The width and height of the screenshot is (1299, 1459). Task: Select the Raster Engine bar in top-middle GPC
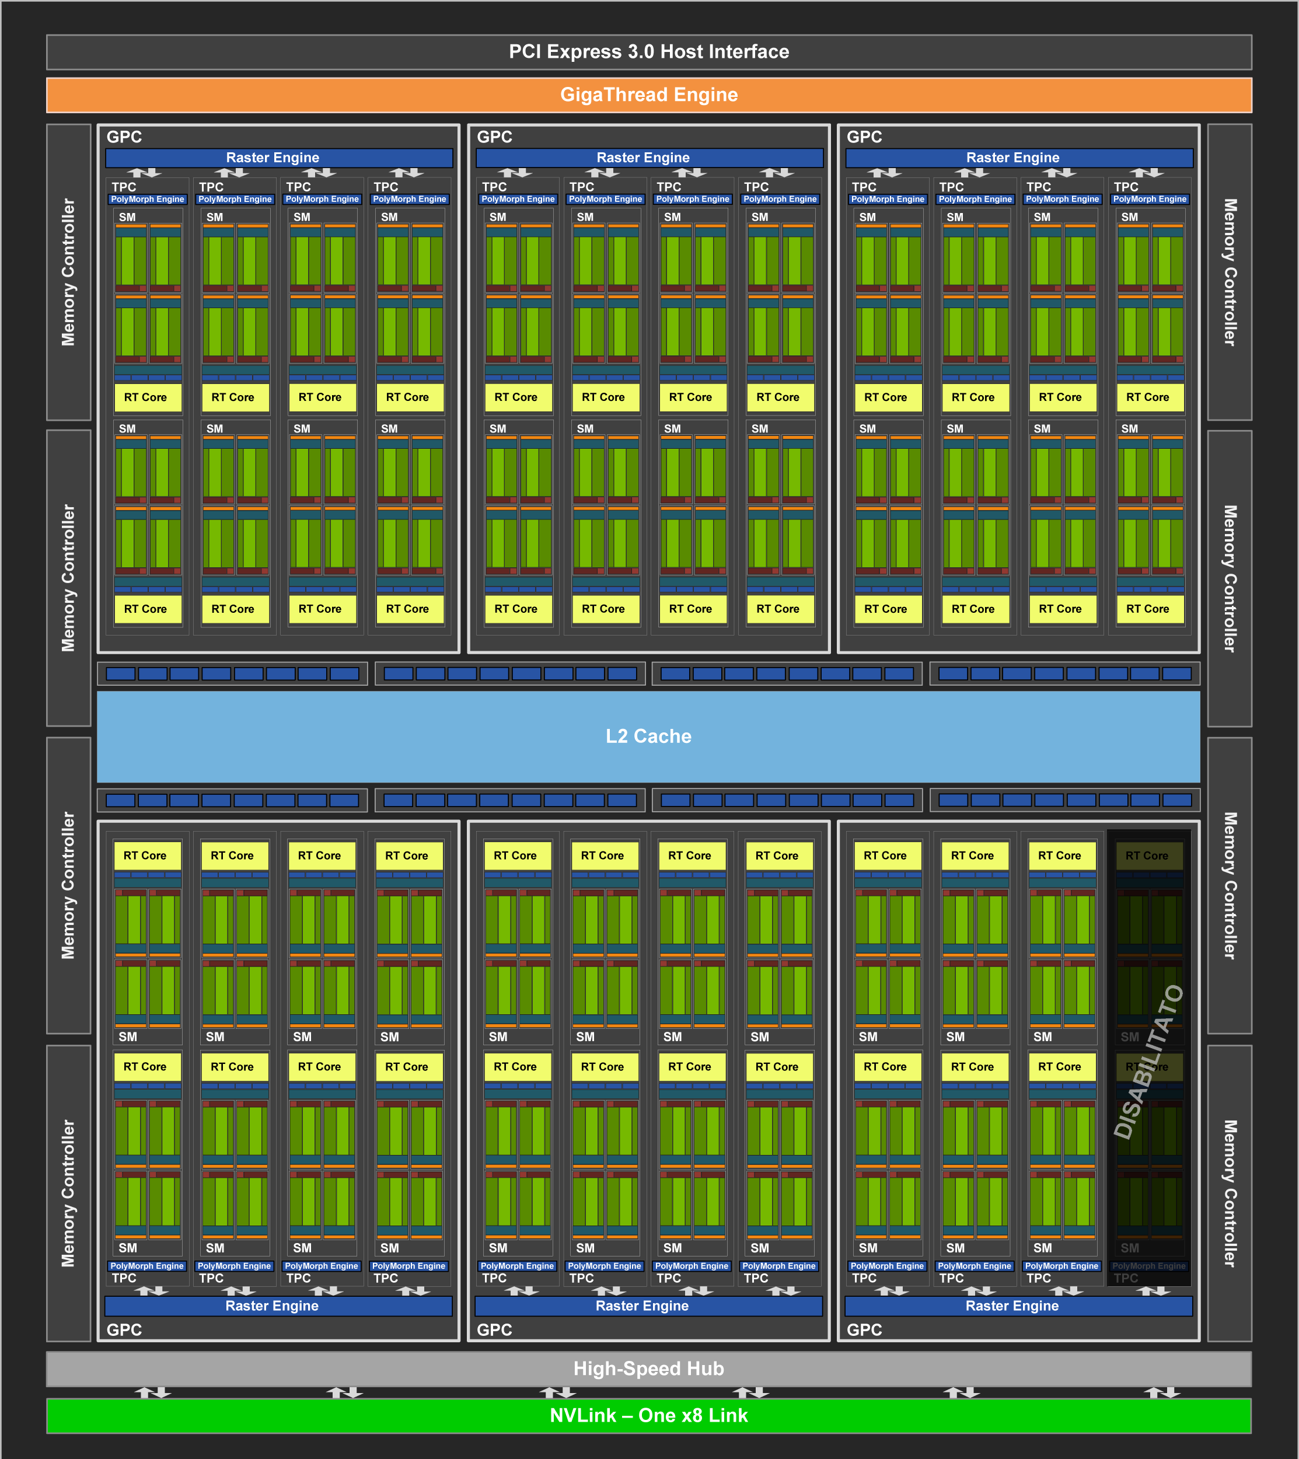[x=649, y=158]
